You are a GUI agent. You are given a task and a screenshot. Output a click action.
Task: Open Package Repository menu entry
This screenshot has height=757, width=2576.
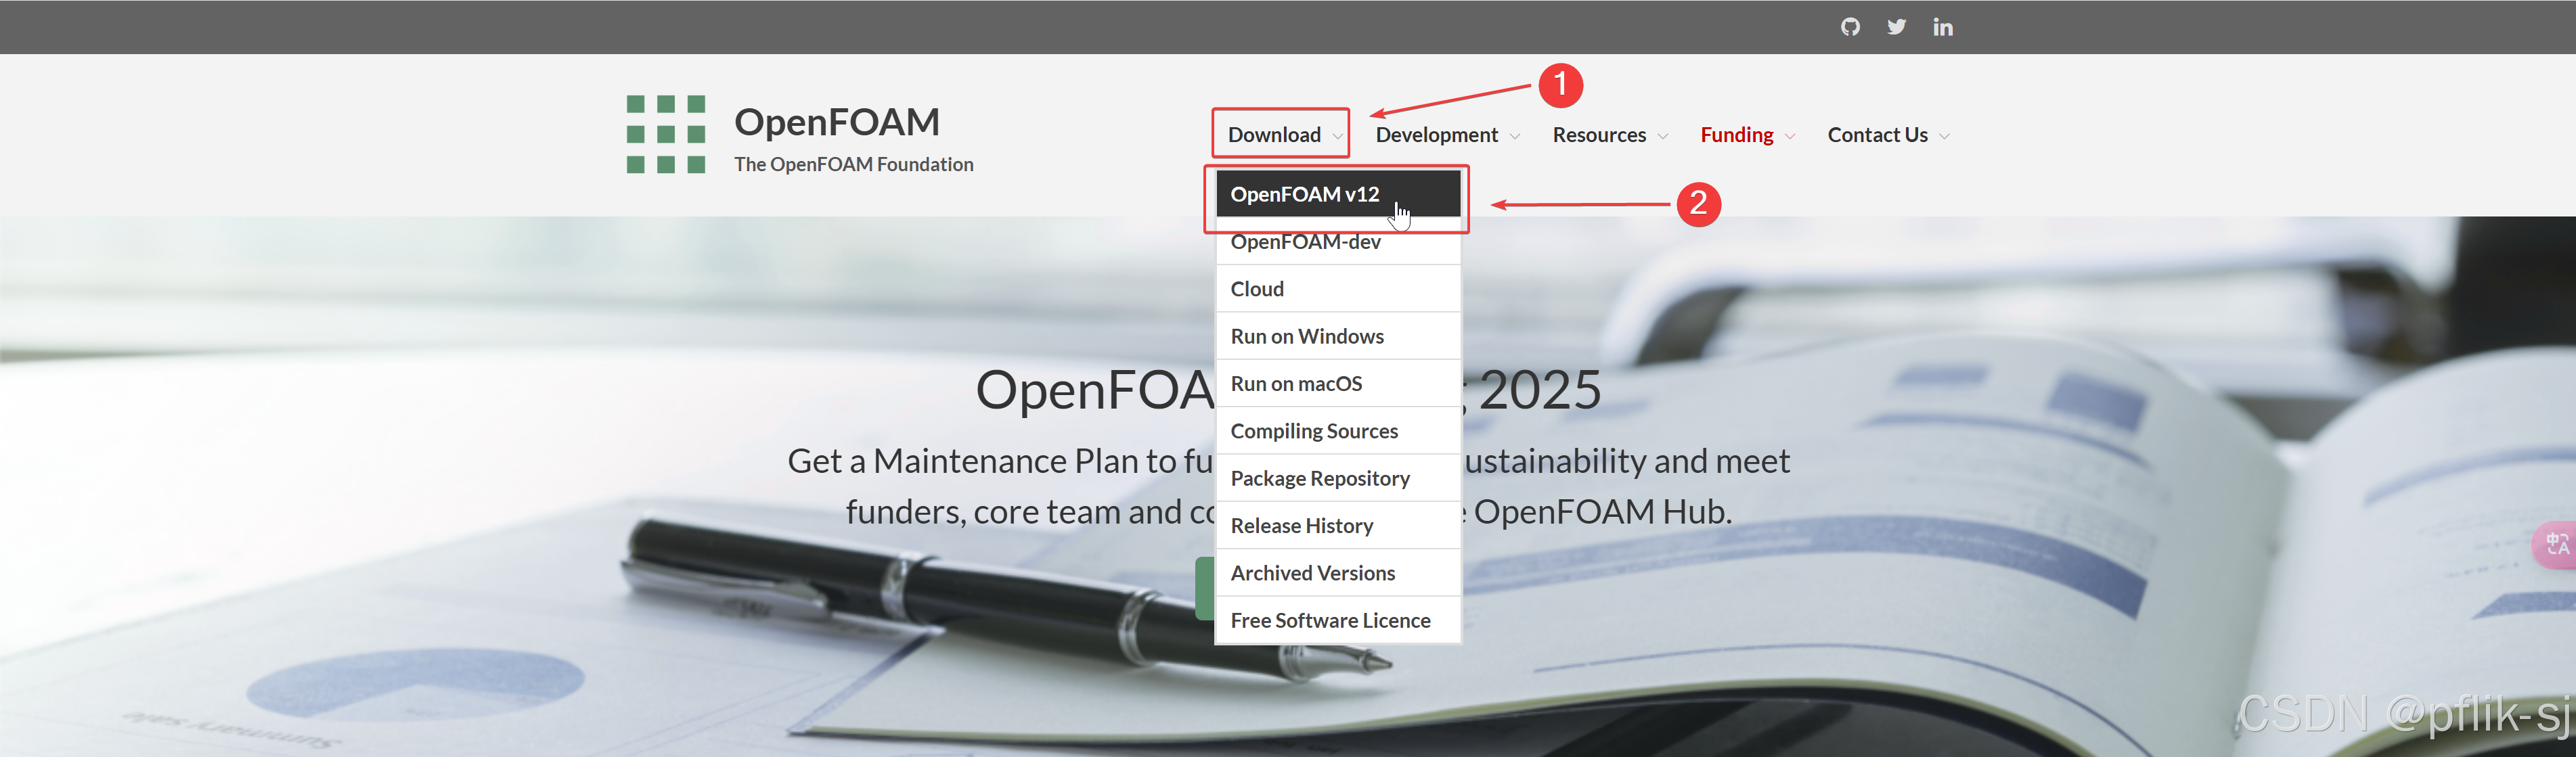pyautogui.click(x=1320, y=478)
